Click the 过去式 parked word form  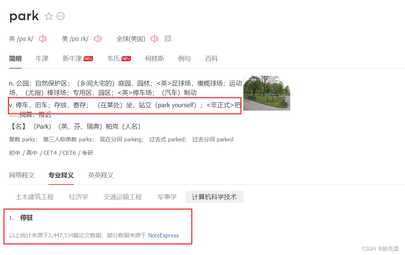click(x=167, y=139)
